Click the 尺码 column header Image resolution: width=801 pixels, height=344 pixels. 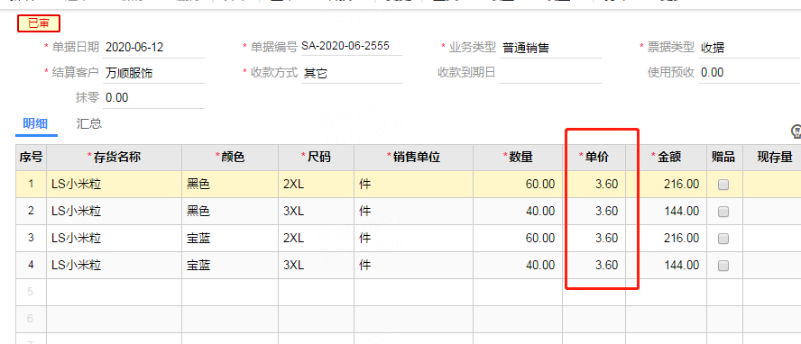[317, 158]
